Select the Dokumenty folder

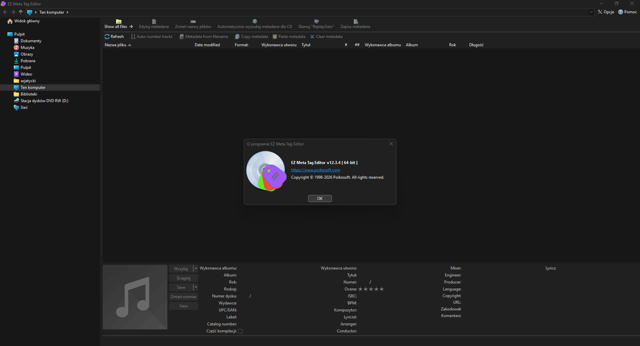(x=28, y=41)
